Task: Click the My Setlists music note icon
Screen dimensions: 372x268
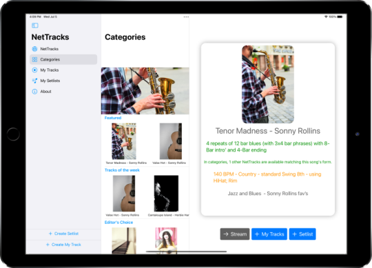Action: click(34, 81)
